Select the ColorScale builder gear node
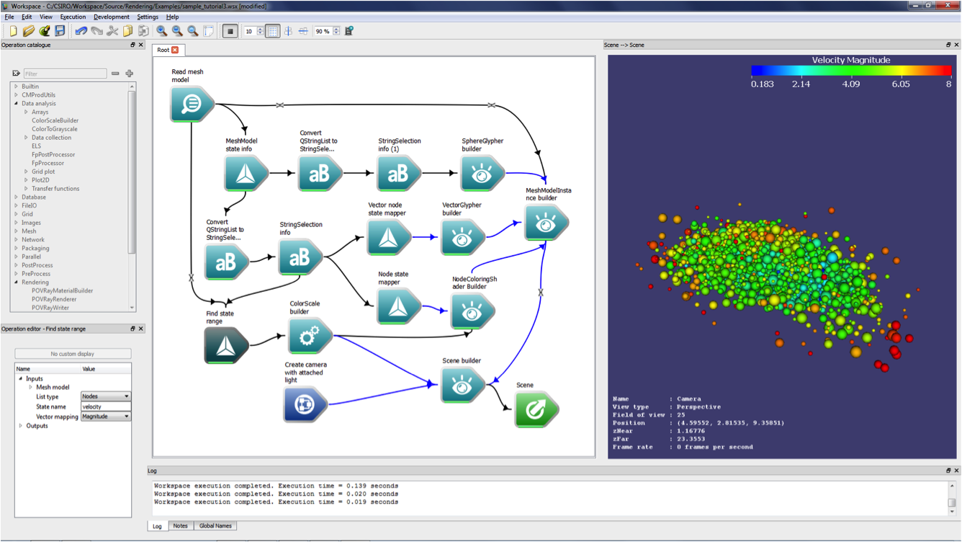This screenshot has width=962, height=542. point(310,336)
